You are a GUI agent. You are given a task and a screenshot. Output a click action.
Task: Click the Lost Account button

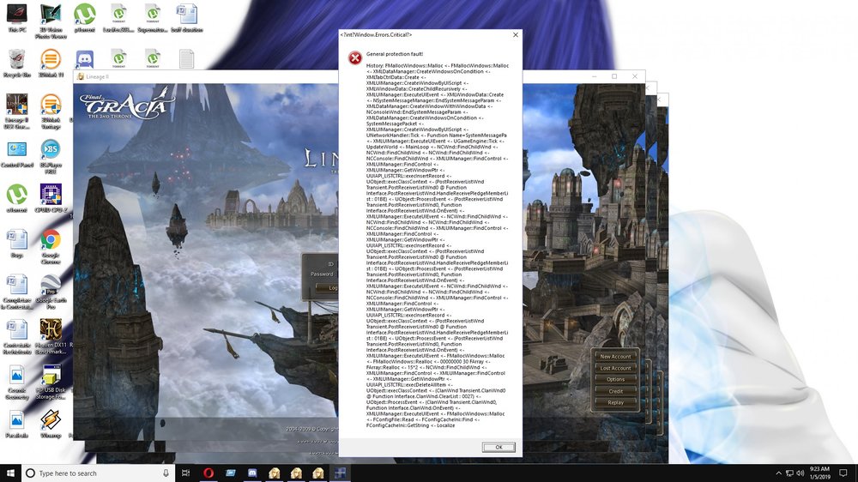coord(615,368)
